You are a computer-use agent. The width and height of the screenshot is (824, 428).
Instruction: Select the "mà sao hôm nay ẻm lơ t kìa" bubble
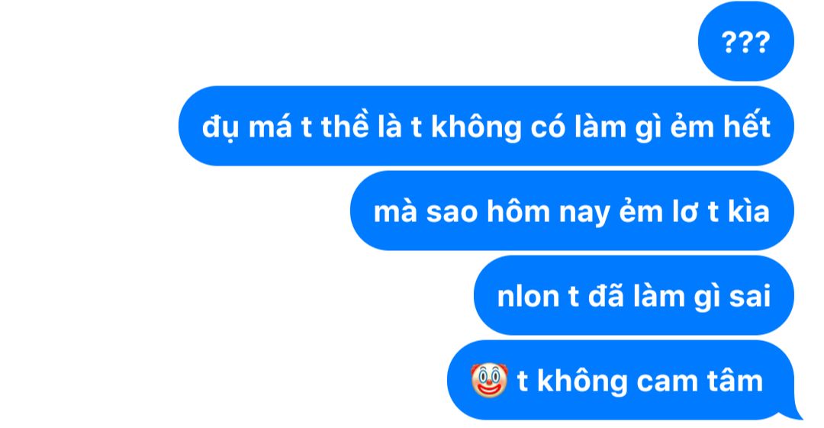[x=571, y=211]
